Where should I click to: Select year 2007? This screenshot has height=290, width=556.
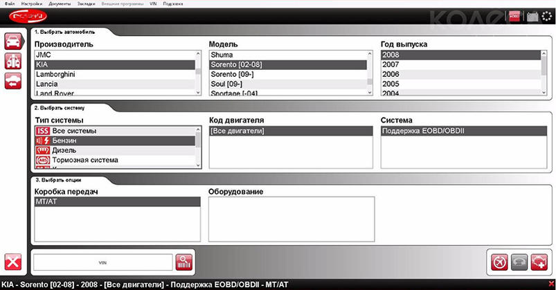tap(460, 64)
